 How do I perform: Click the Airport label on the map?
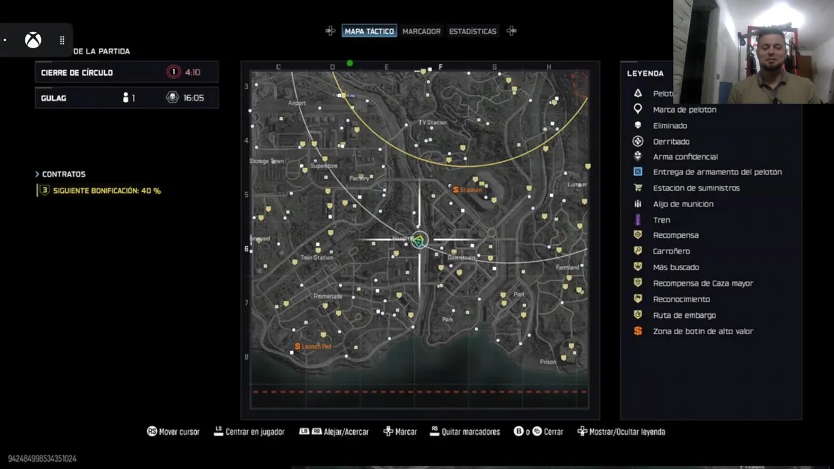pyautogui.click(x=296, y=103)
